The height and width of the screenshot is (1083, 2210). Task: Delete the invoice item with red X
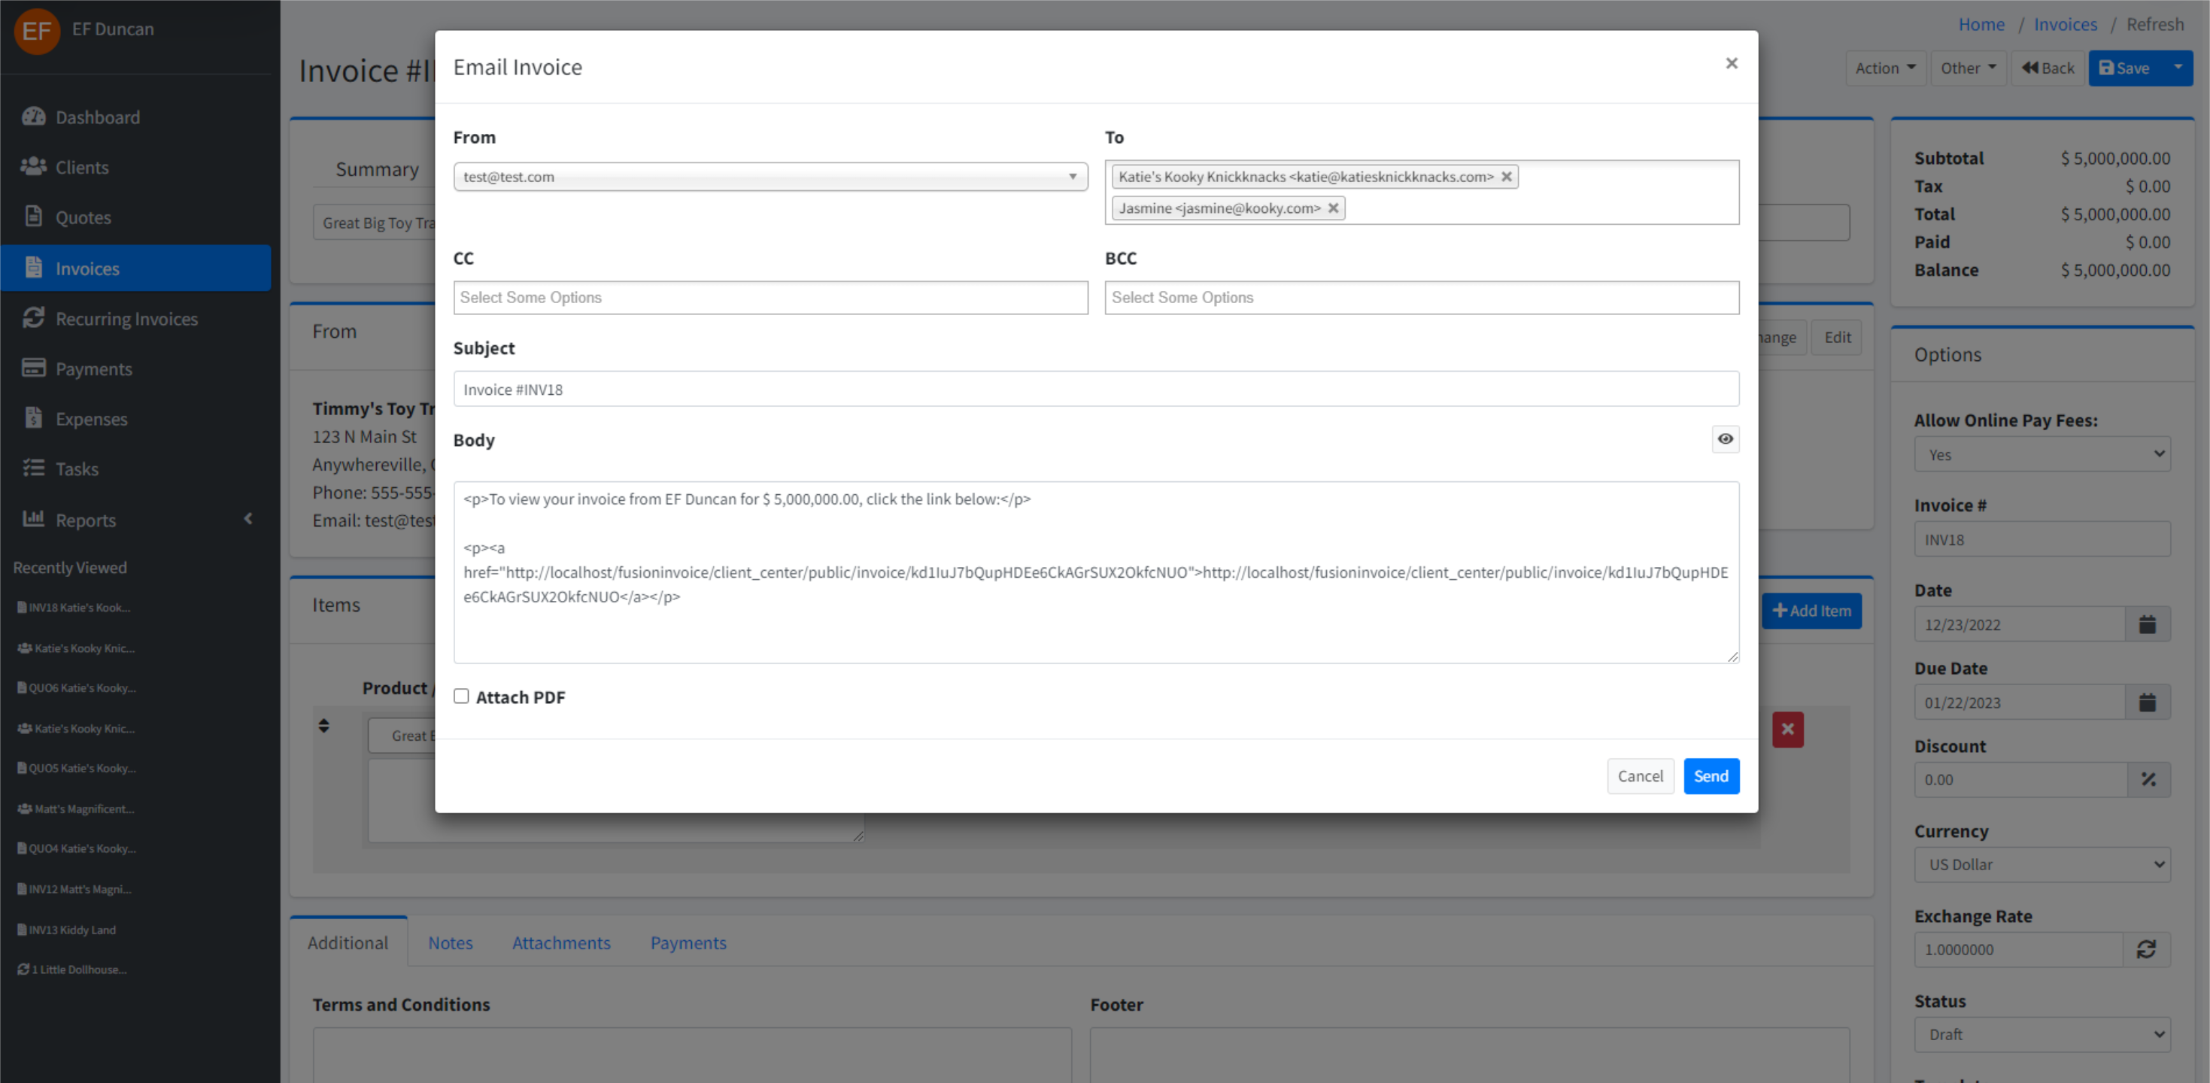pyautogui.click(x=1787, y=730)
